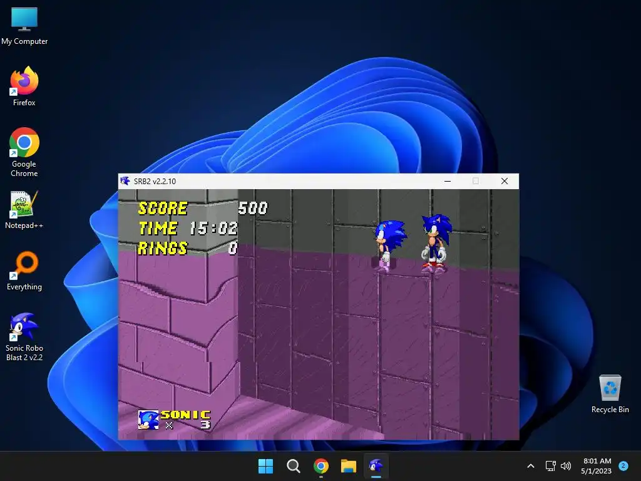Click the score value 500
The width and height of the screenshot is (641, 481).
pos(253,208)
